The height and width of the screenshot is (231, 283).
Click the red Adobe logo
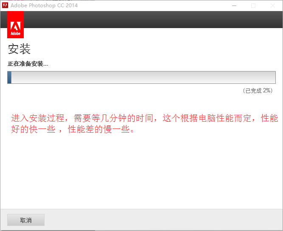16,25
